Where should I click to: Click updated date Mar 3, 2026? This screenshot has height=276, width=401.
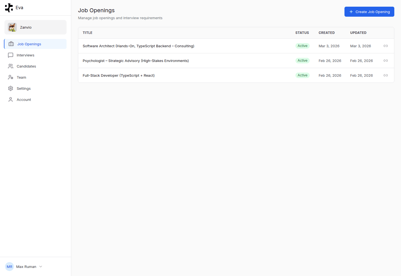tap(360, 46)
